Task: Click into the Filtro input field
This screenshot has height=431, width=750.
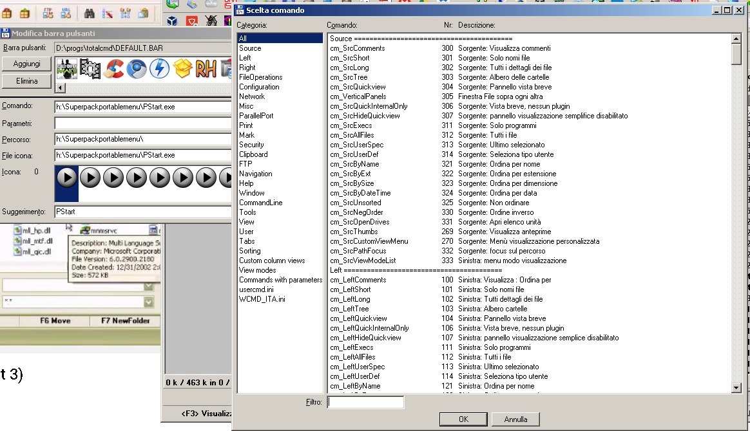Action: click(365, 402)
